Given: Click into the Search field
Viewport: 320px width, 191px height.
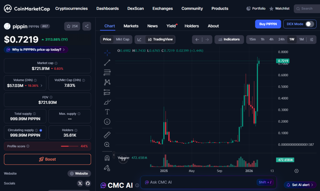Looking at the screenshot, I should click(x=307, y=8).
